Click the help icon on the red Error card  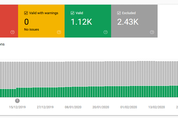click(x=12, y=32)
